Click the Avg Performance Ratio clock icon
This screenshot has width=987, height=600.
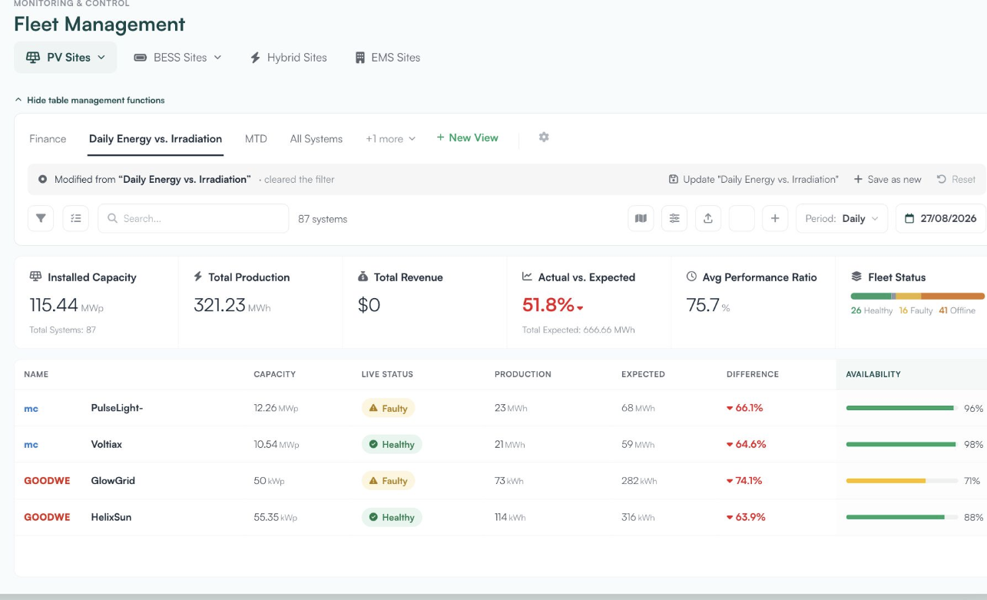[x=691, y=277]
